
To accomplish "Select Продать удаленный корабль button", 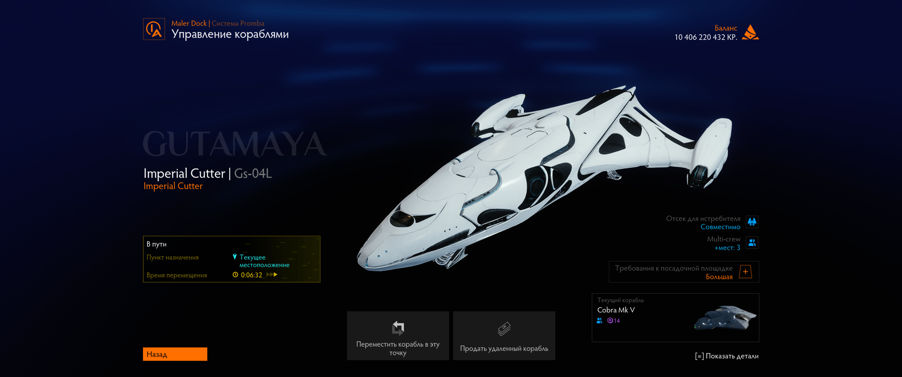I will point(504,336).
